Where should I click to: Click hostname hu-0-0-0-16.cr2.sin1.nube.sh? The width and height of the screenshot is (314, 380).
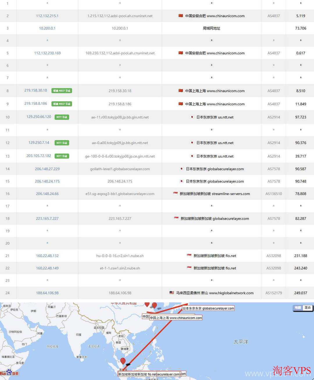coord(120,256)
